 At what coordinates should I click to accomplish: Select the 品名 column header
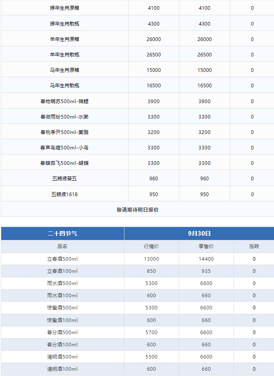62,246
